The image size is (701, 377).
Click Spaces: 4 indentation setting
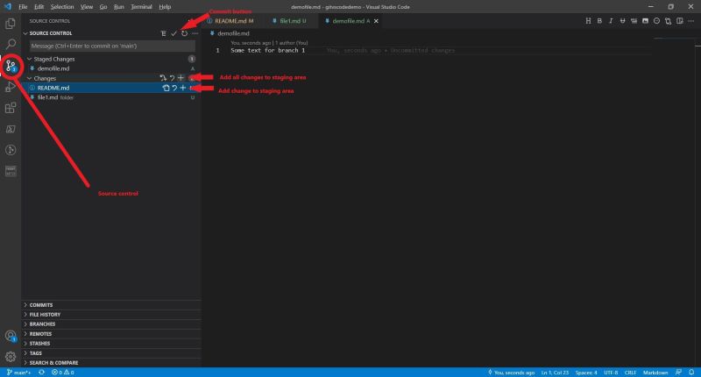click(x=586, y=372)
